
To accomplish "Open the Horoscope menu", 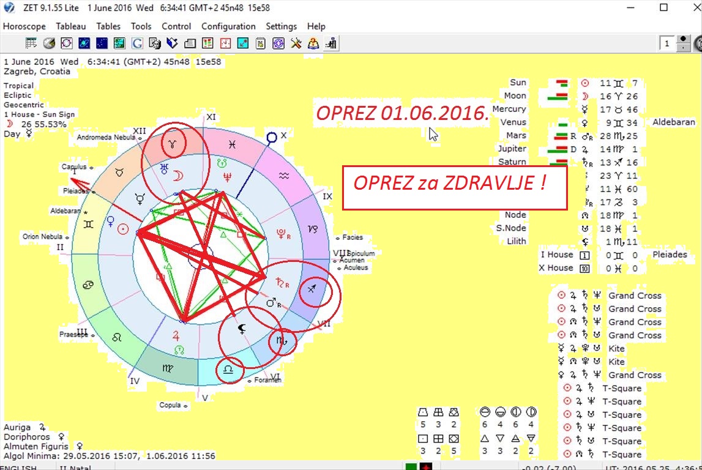I will pyautogui.click(x=24, y=26).
